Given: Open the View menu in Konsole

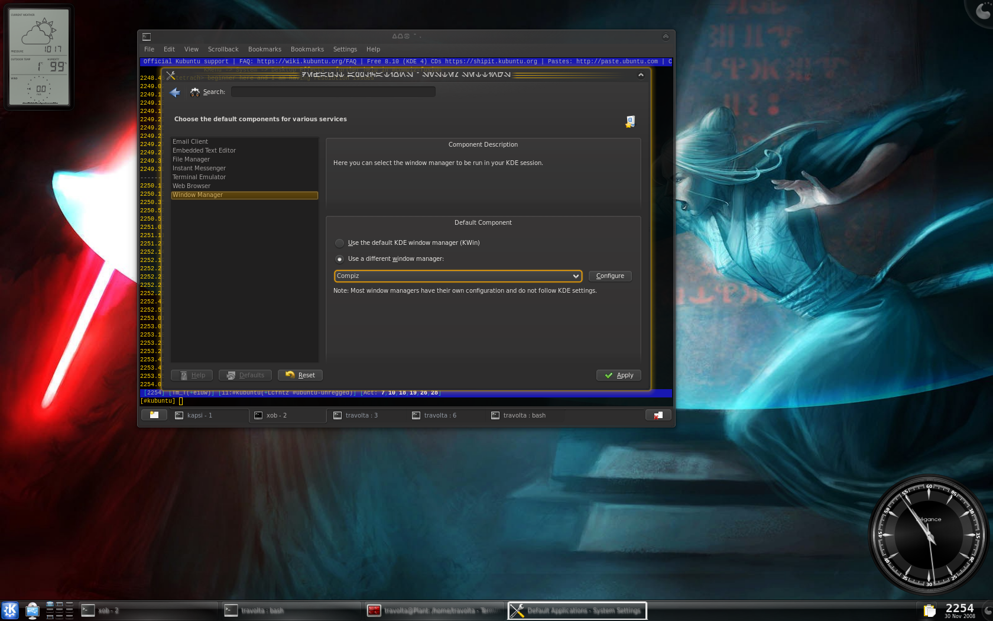Looking at the screenshot, I should pos(191,50).
